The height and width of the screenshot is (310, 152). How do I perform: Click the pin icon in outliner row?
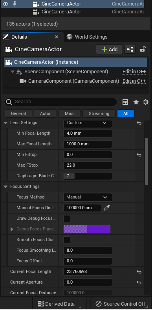15,4
